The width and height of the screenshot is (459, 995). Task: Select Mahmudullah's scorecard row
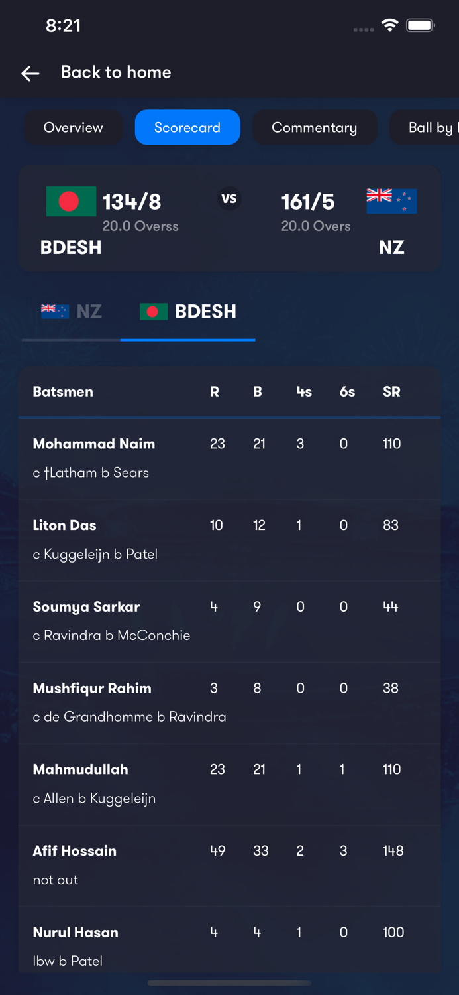[229, 783]
